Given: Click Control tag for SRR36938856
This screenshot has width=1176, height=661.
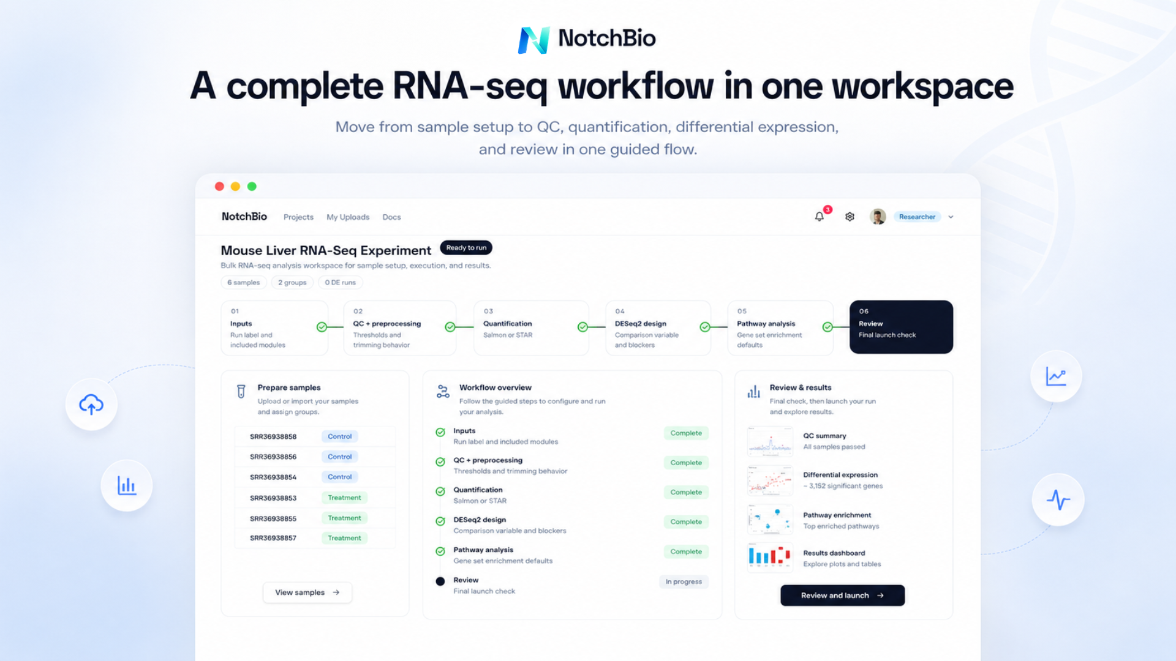Looking at the screenshot, I should pos(339,457).
